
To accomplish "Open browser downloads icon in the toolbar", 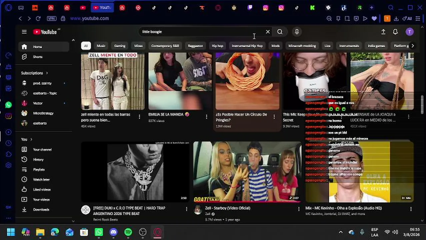I will click(396, 19).
